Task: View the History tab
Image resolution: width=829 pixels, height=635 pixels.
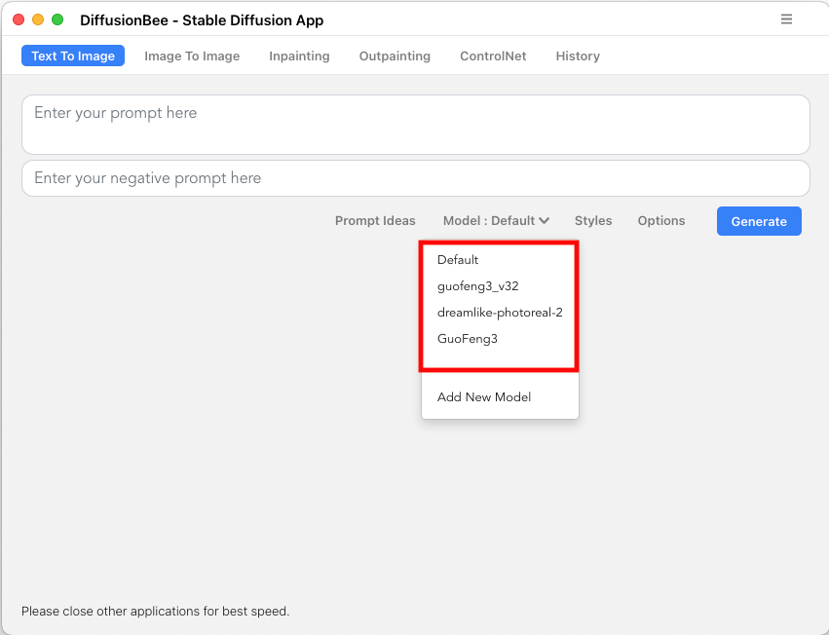Action: 578,56
